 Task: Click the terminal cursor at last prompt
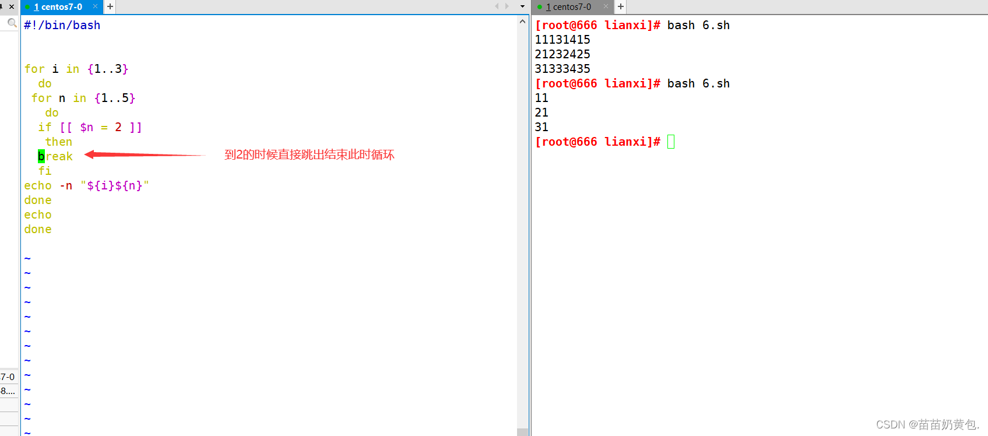[671, 142]
